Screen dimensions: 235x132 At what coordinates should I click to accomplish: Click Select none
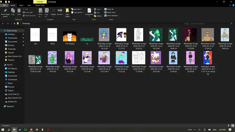tap(110, 13)
